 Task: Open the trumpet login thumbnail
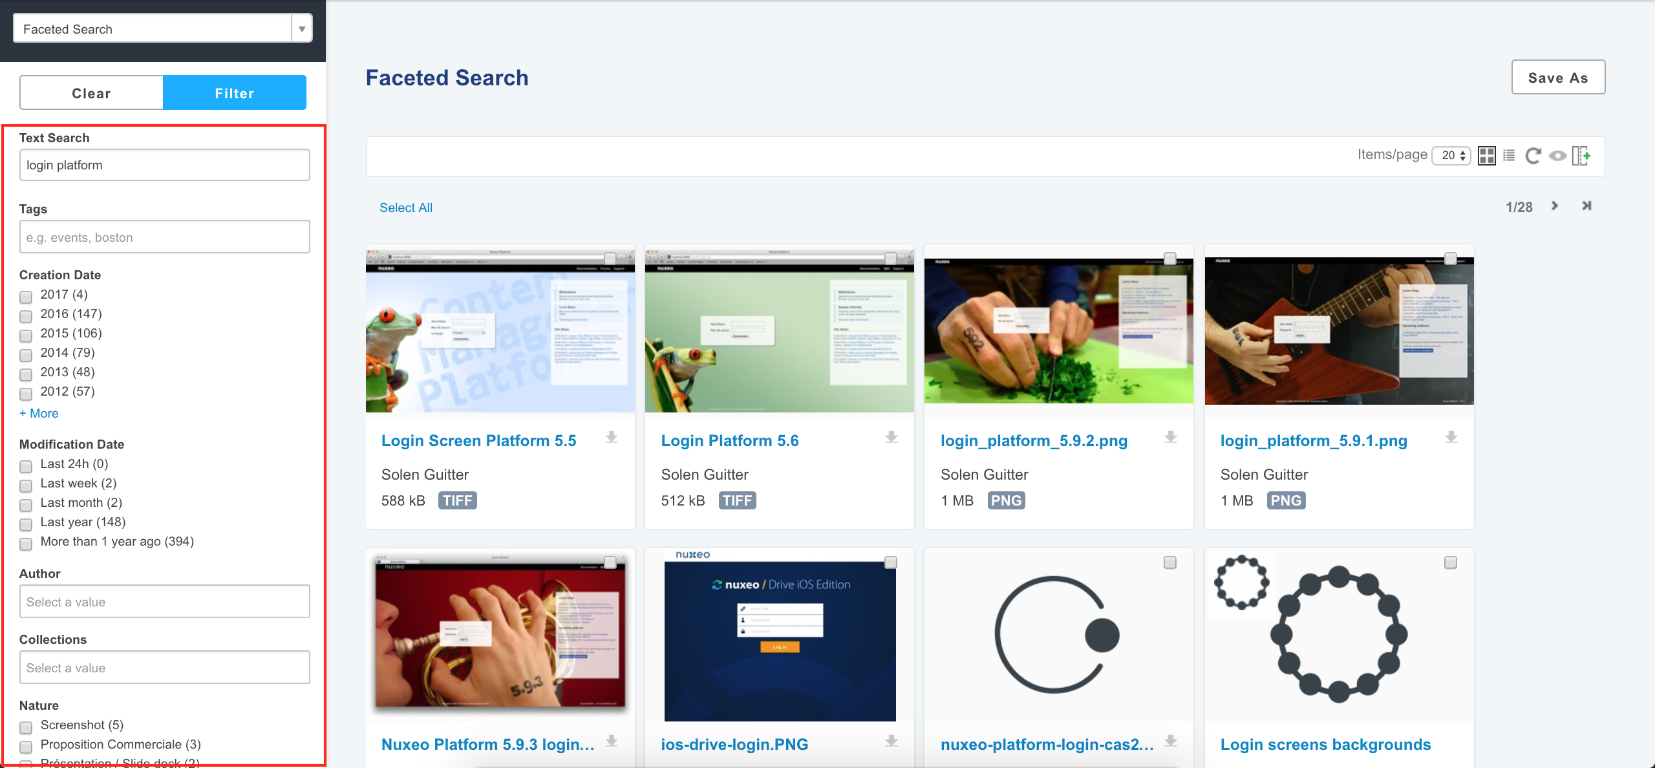click(500, 634)
